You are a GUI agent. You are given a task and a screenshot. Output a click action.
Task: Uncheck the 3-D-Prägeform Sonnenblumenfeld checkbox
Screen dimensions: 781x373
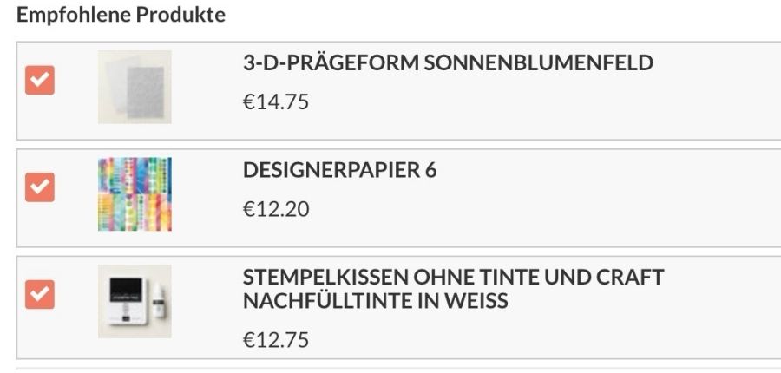click(x=40, y=81)
